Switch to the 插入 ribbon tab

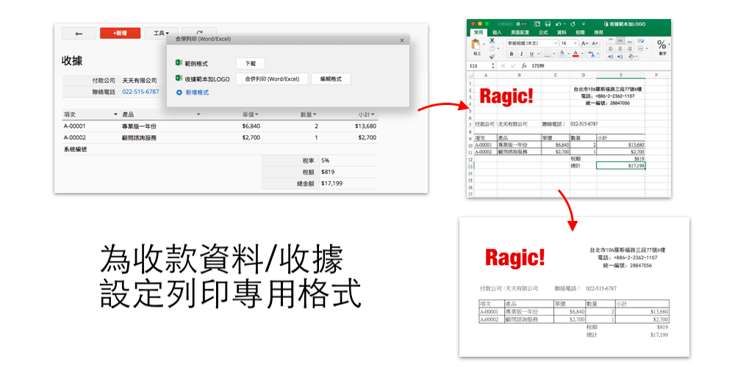click(497, 32)
